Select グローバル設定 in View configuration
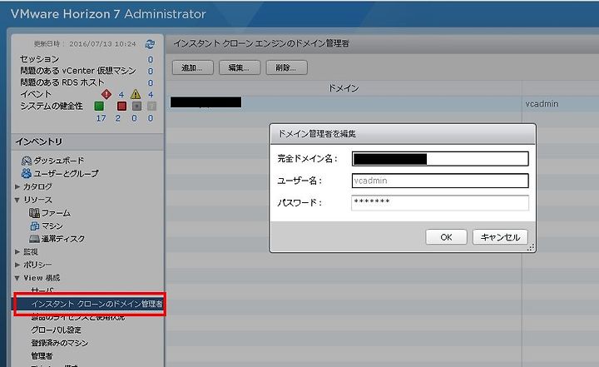 (56, 330)
